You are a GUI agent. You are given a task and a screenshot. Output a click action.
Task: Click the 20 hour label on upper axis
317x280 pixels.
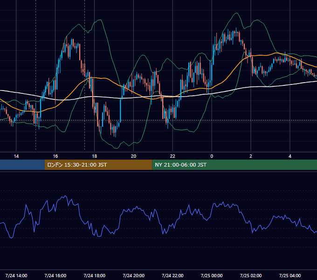coord(133,156)
